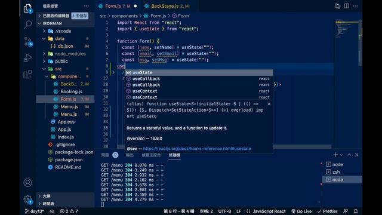Add a new terminal with plus icon
This screenshot has height=215, width=382.
point(335,155)
